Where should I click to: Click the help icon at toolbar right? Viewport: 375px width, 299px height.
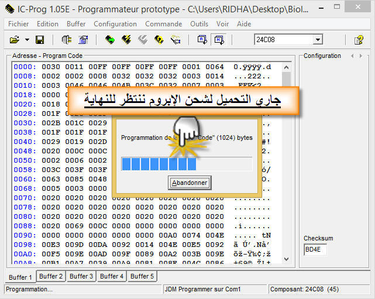[359, 40]
